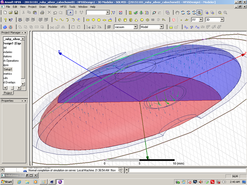Click the Draw sphere icon
247x185 pixels.
coord(142,20)
